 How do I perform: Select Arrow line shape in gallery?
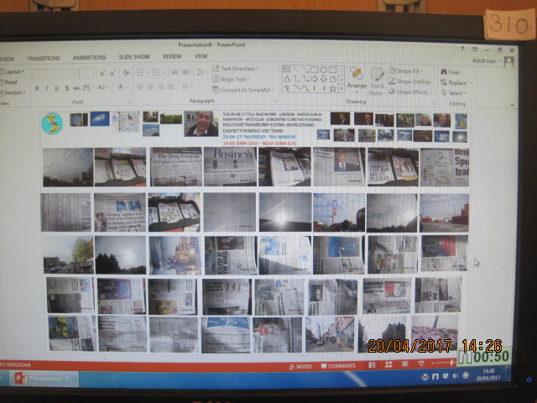pyautogui.click(x=305, y=70)
